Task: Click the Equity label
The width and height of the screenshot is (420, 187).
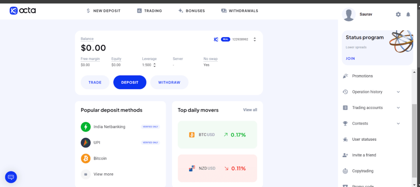Action: point(116,59)
